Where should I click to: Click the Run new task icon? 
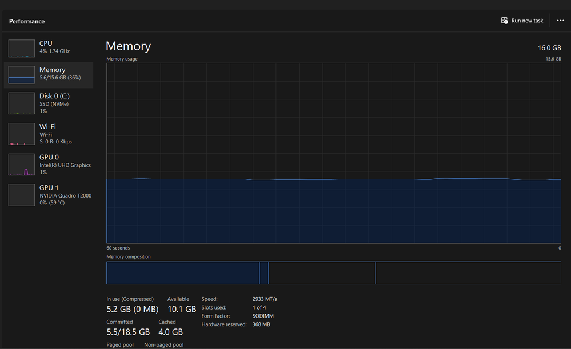click(504, 21)
